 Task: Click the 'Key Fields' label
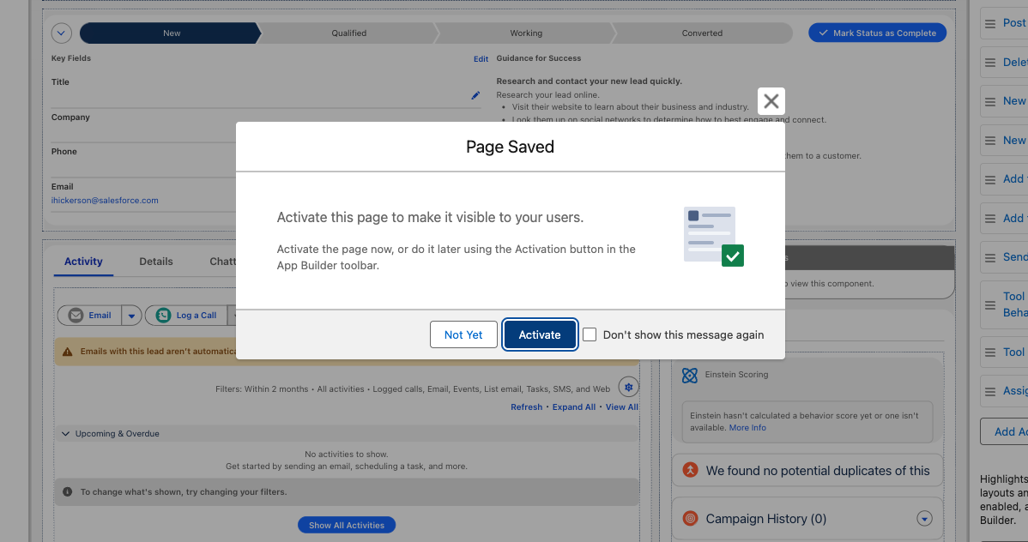71,58
